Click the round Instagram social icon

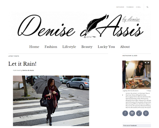(132, 113)
